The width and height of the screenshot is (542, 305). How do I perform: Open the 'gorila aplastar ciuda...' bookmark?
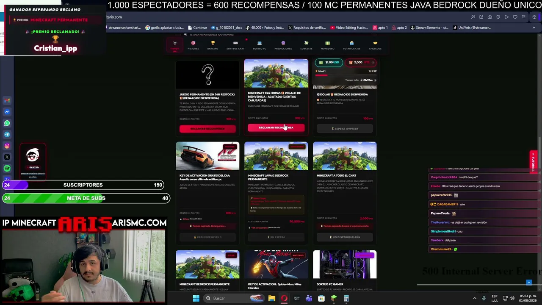click(164, 28)
